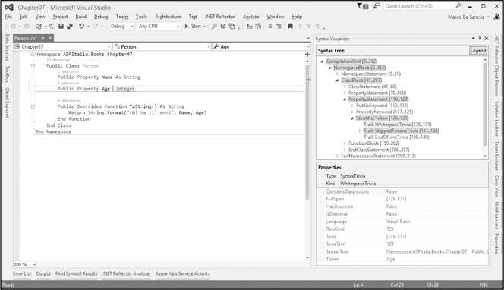The width and height of the screenshot is (504, 290).
Task: Collapse the Public Class Person outlining region
Action: click(33, 65)
